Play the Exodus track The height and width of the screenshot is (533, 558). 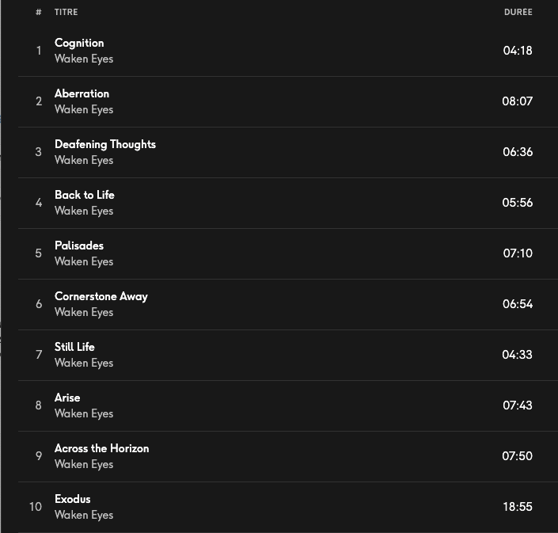tap(73, 499)
